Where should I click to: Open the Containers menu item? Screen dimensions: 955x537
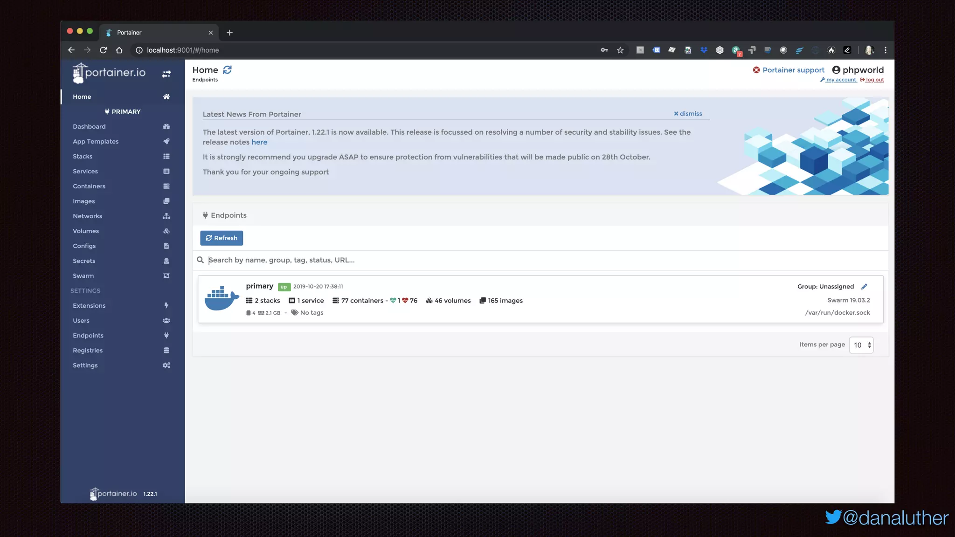click(89, 186)
